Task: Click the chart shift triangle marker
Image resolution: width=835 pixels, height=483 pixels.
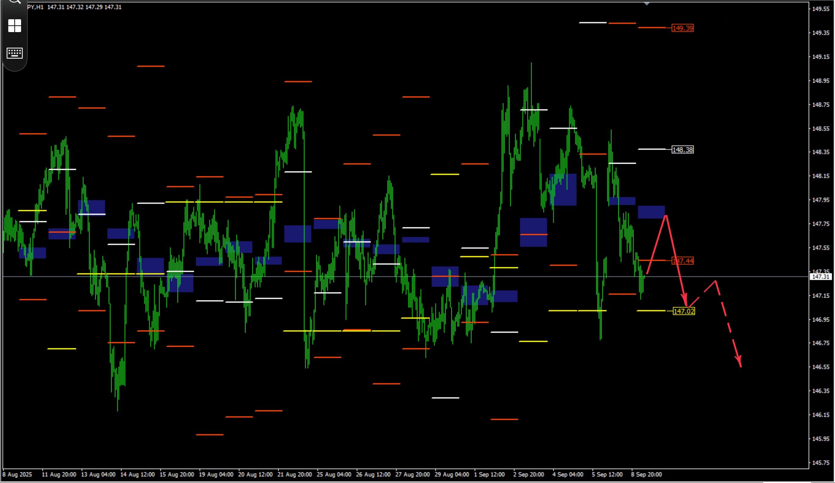Action: click(x=647, y=4)
